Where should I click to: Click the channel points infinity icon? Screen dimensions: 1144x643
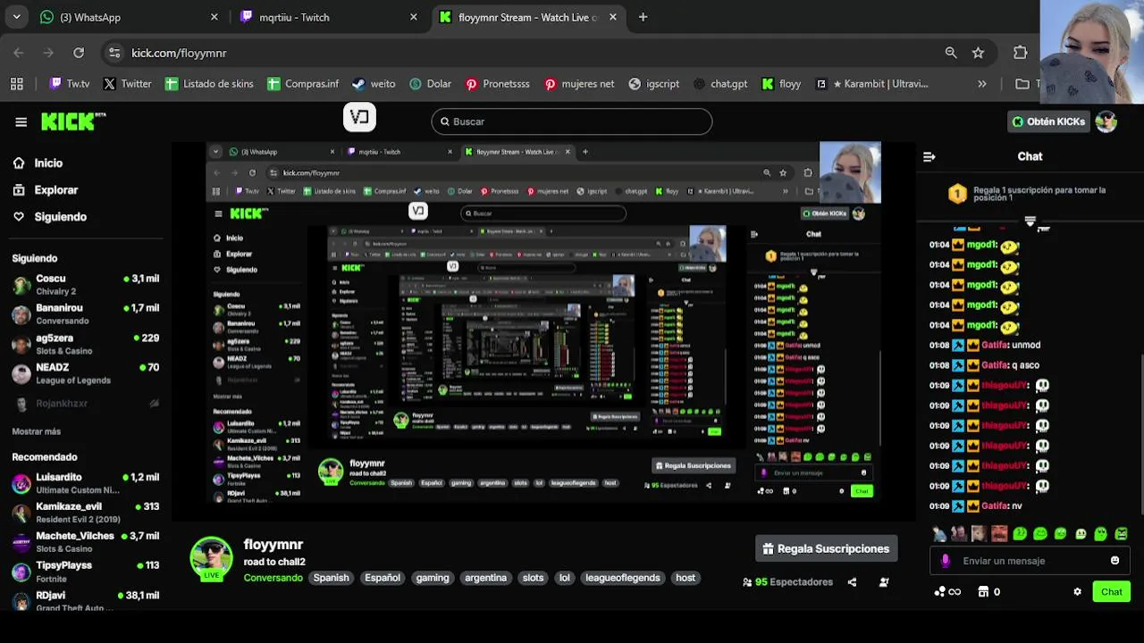coord(947,592)
